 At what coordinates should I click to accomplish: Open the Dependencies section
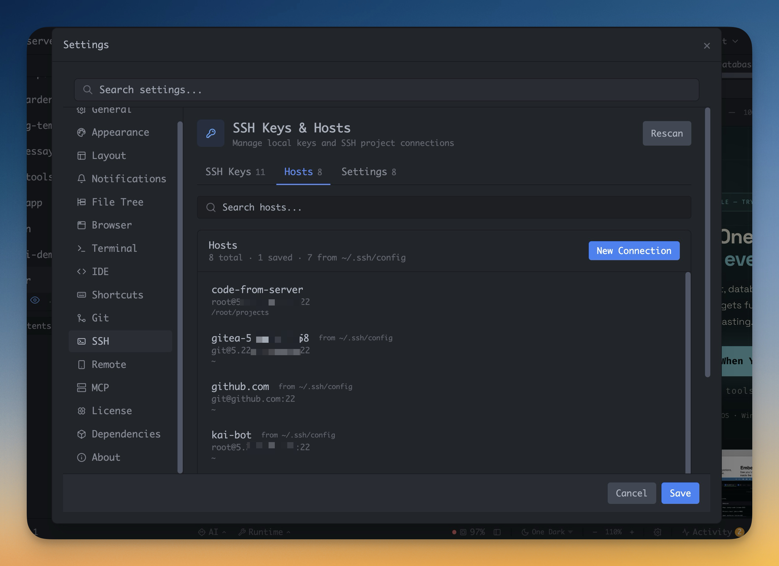coord(126,434)
